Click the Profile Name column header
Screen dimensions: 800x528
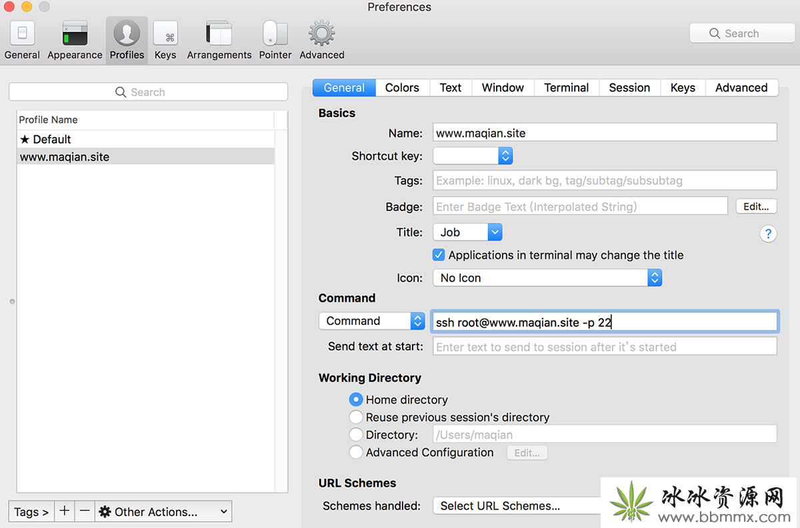click(x=145, y=120)
